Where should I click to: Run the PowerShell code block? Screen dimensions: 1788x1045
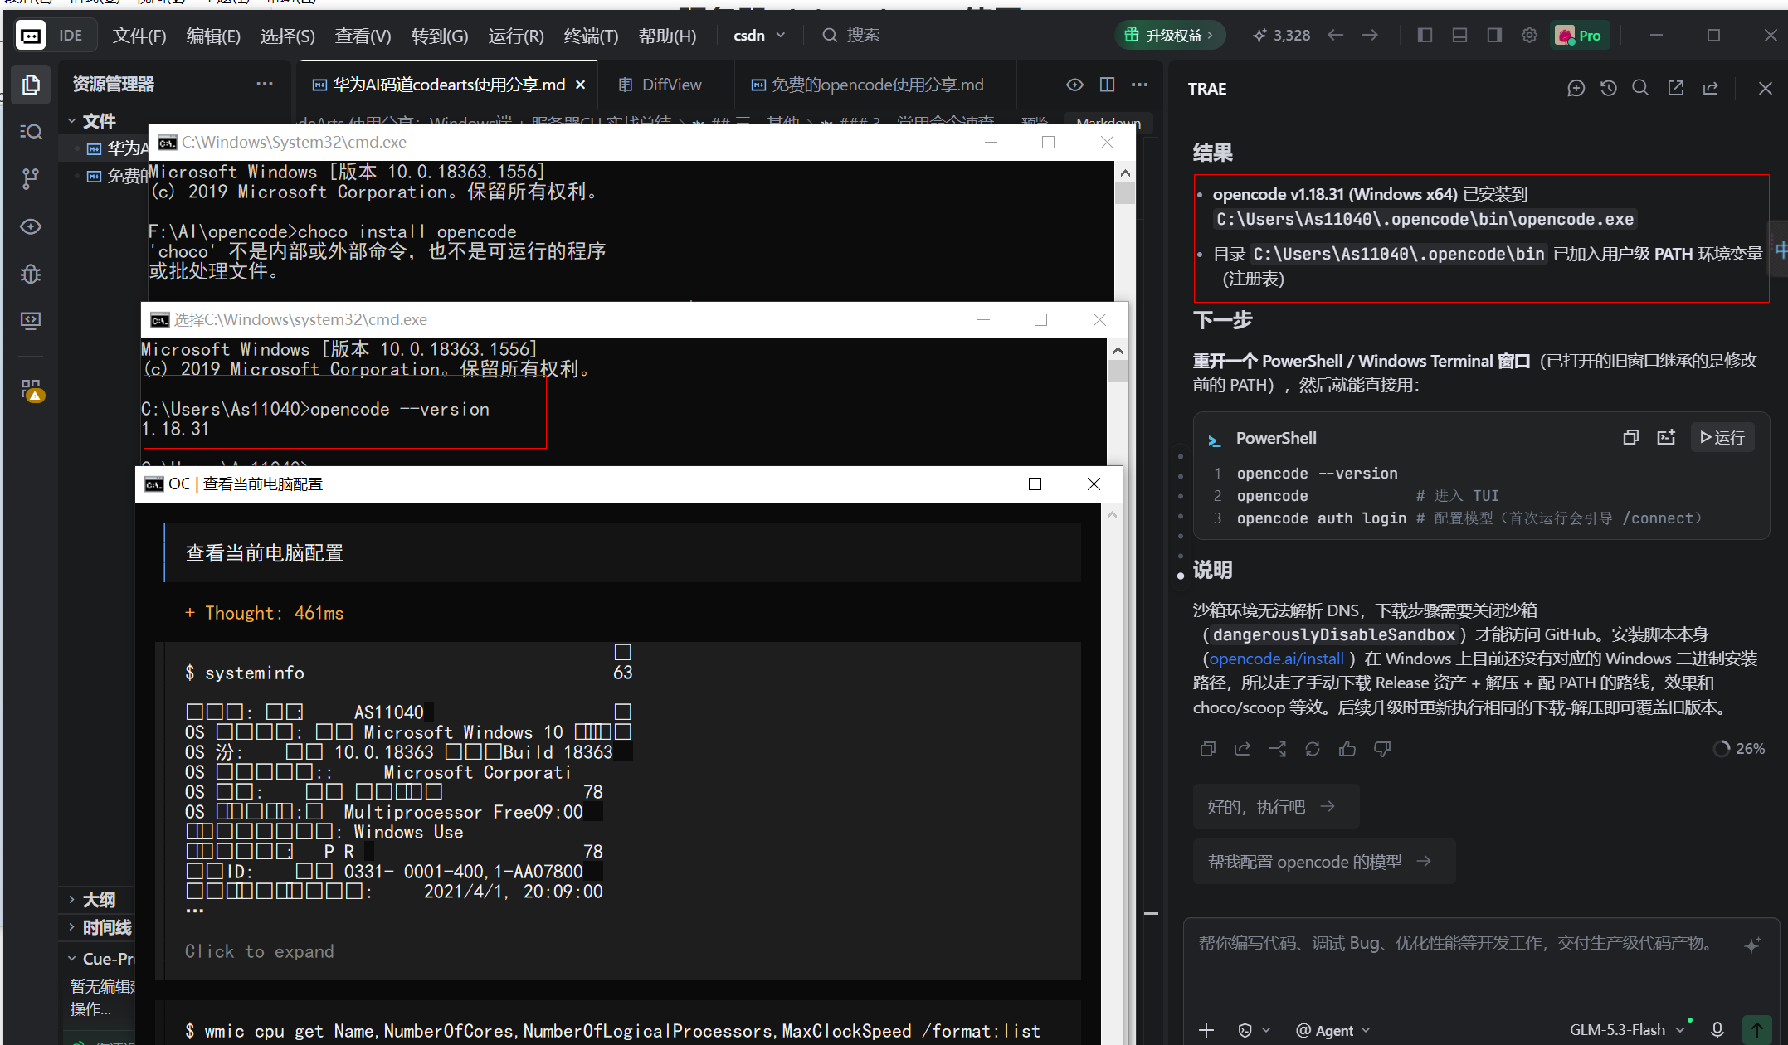point(1722,437)
